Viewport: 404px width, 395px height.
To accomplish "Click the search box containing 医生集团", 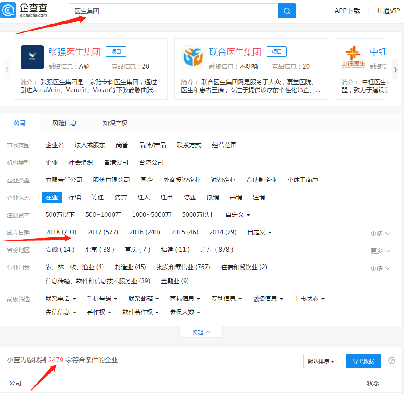I will [x=174, y=11].
